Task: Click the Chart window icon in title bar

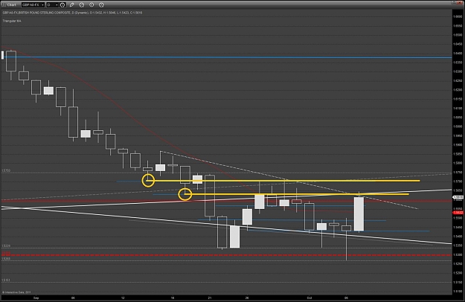Action: click(x=4, y=4)
